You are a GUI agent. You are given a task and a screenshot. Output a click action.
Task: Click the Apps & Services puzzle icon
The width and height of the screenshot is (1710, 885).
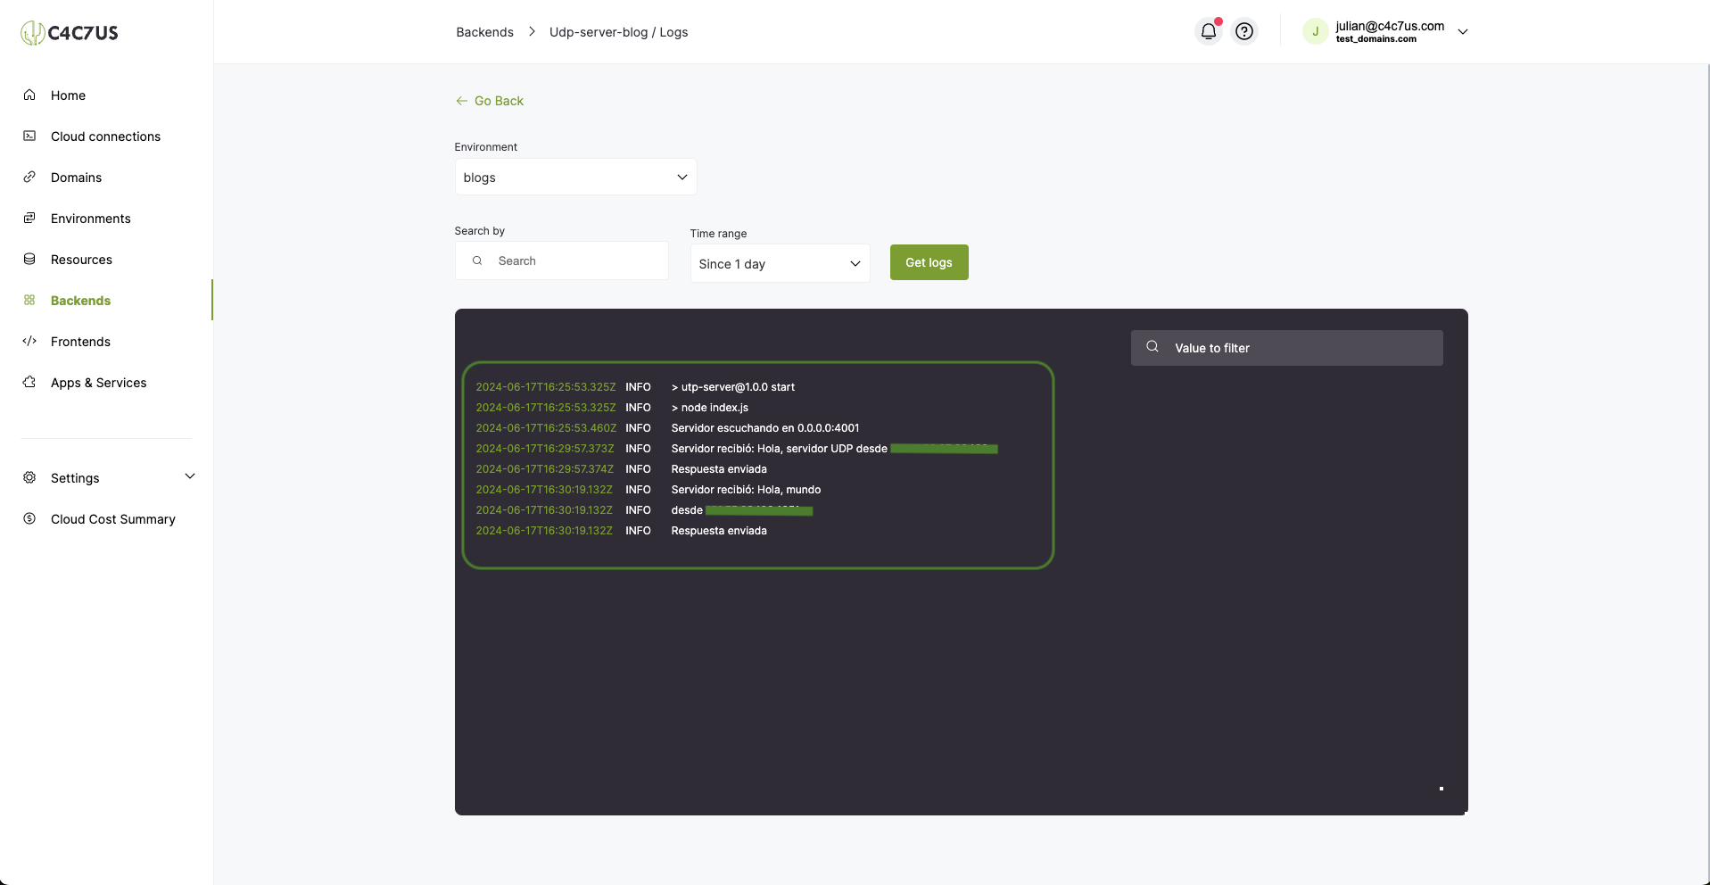(29, 382)
